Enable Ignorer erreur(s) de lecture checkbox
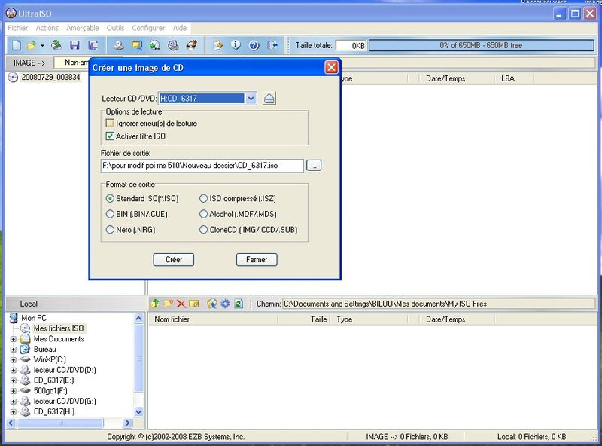The width and height of the screenshot is (602, 446). tap(110, 123)
